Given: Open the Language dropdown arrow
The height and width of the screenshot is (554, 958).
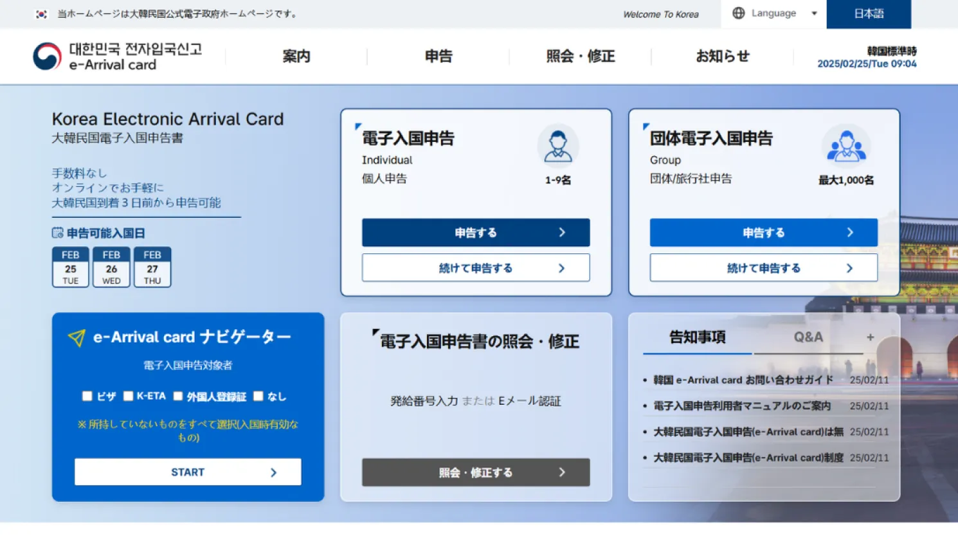Looking at the screenshot, I should (x=813, y=13).
